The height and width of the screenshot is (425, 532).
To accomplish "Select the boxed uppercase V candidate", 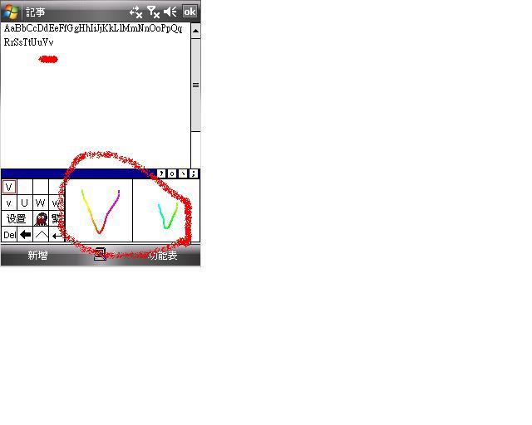I will click(x=9, y=187).
